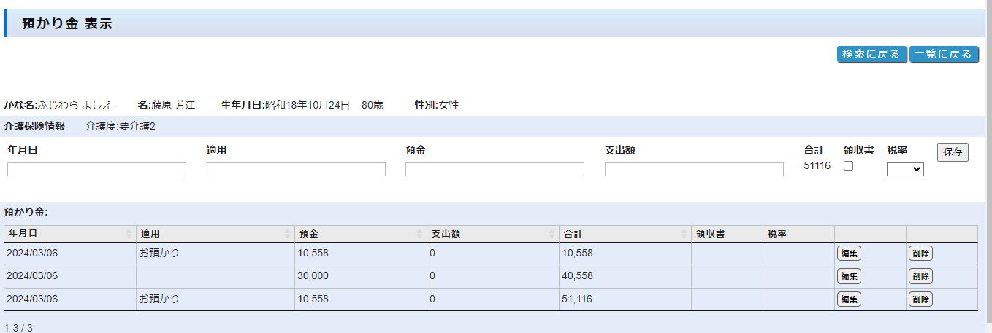
Task: Click the 検索に戻る button
Action: tap(871, 55)
